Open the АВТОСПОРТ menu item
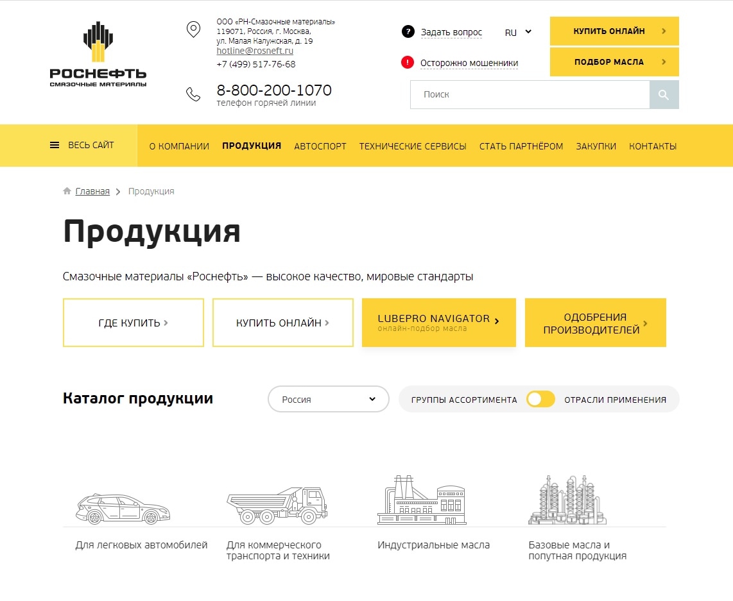The height and width of the screenshot is (601, 733). click(320, 146)
